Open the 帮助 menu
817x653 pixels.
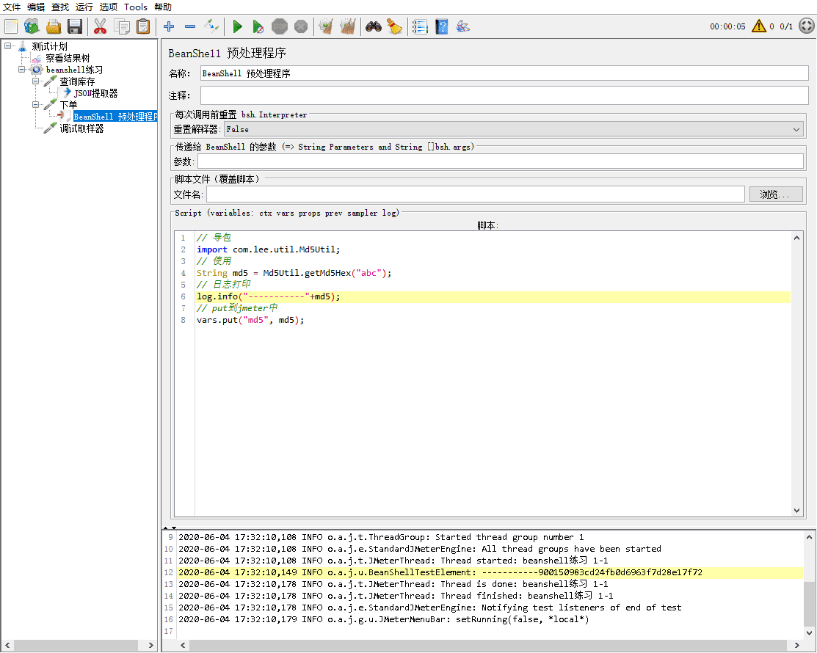[x=162, y=7]
